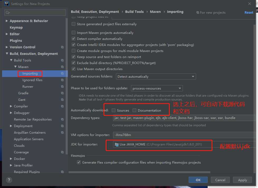258x188 pixels.
Task: Expand the Docker tree node
Action: [x=11, y=159]
